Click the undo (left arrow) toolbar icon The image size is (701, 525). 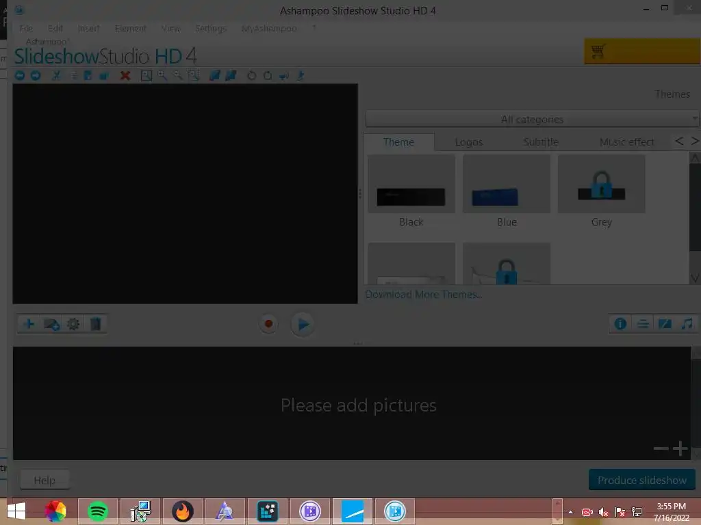coord(20,75)
